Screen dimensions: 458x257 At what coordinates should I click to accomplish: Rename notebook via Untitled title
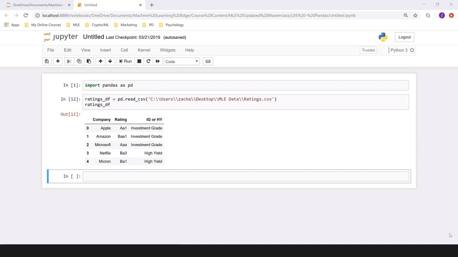(x=94, y=37)
